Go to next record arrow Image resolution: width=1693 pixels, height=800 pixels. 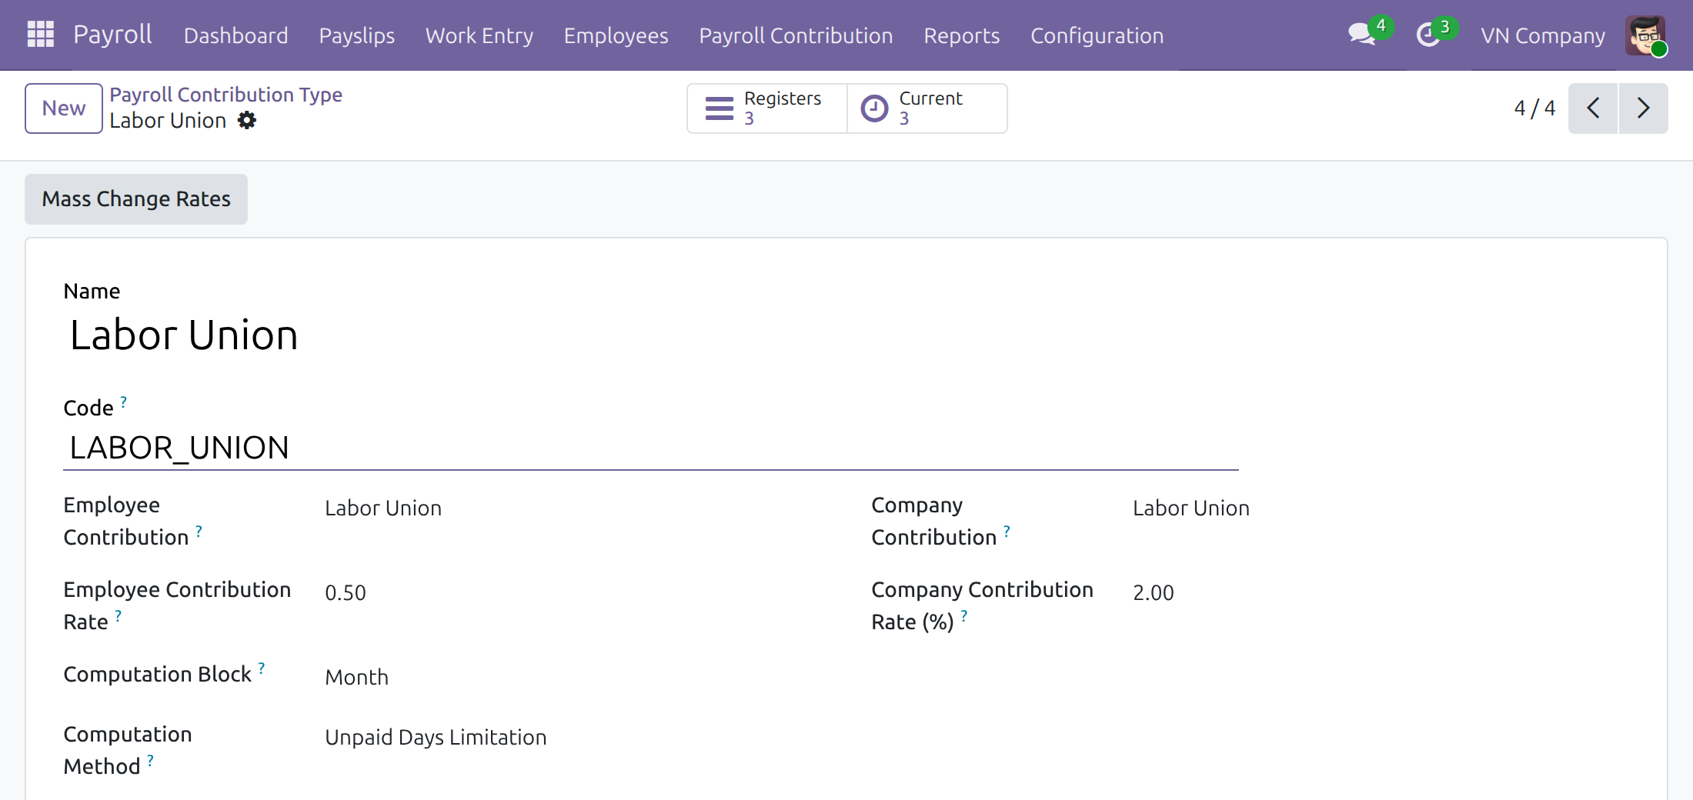tap(1644, 108)
